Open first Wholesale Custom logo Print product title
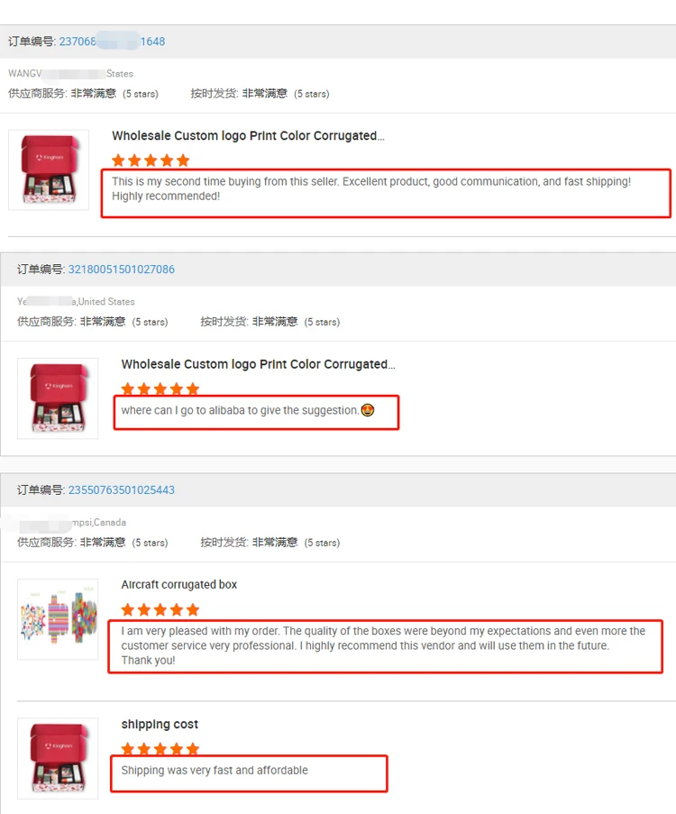Viewport: 676px width, 814px height. [248, 136]
